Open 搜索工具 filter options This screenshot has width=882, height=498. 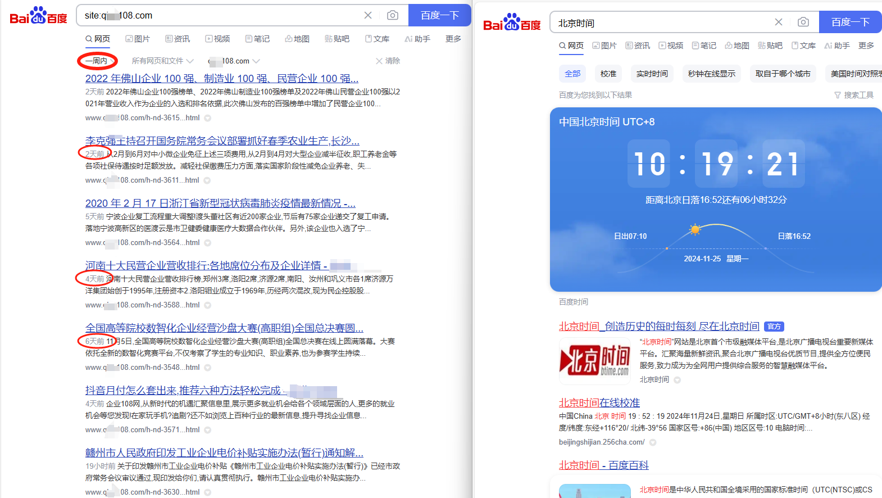[x=854, y=95]
